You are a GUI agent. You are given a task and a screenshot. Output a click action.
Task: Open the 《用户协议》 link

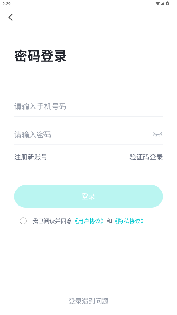[x=89, y=221]
